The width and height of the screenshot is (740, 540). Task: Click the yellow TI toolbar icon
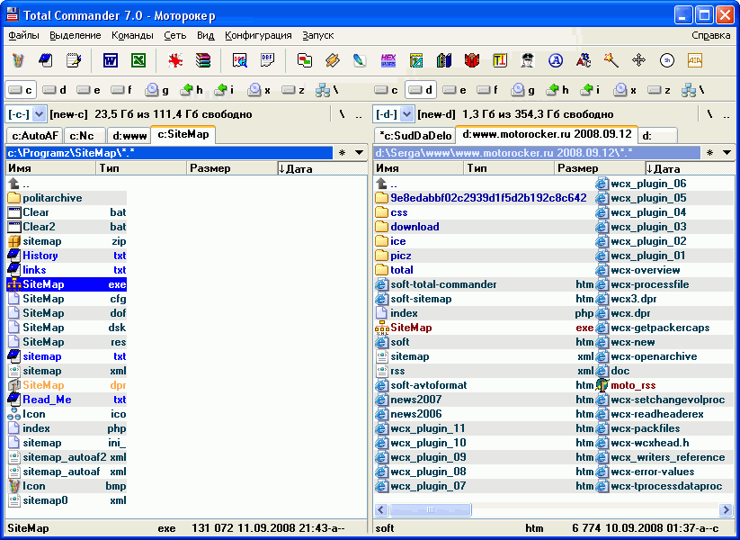coord(500,60)
